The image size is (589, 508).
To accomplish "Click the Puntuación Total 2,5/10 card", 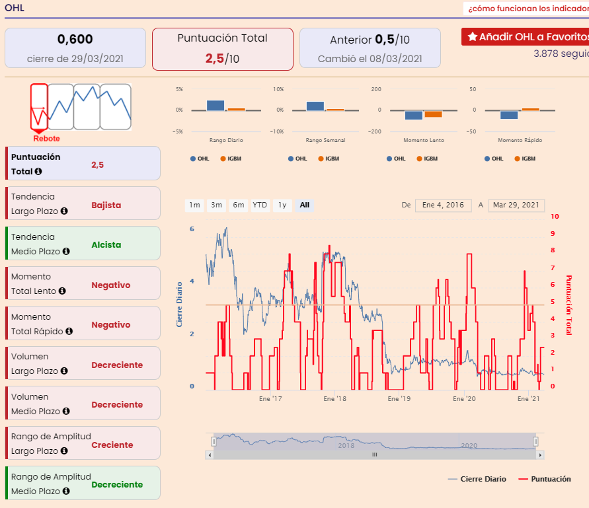I will click(x=223, y=49).
